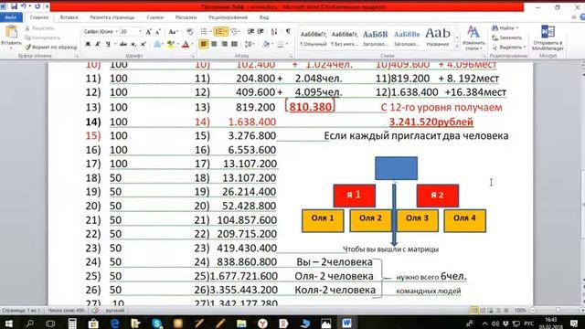585x329 pixels.
Task: Toggle Bold (Ж) formatting
Action: point(88,45)
